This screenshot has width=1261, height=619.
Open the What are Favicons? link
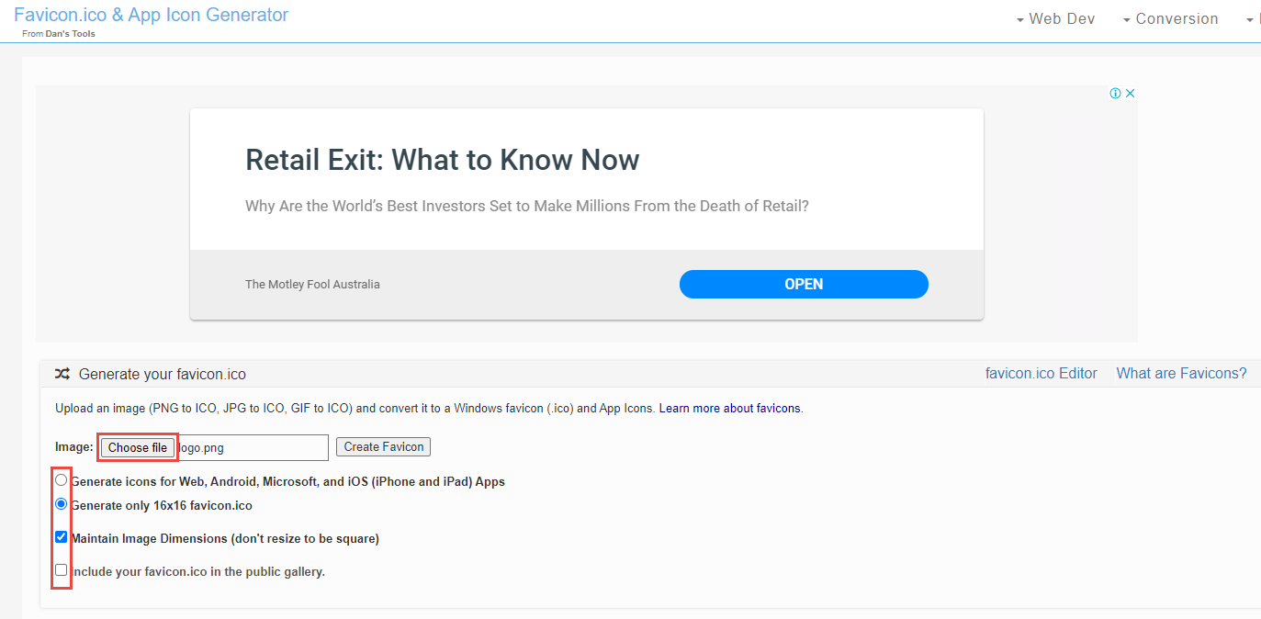click(x=1181, y=373)
